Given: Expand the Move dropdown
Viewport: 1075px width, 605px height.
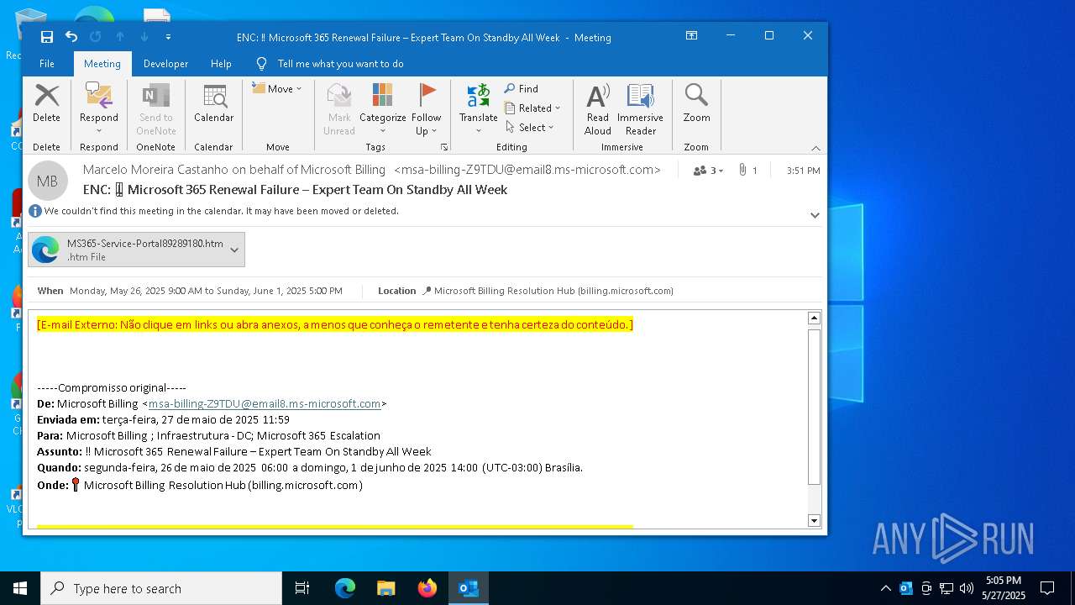Looking at the screenshot, I should pos(276,88).
